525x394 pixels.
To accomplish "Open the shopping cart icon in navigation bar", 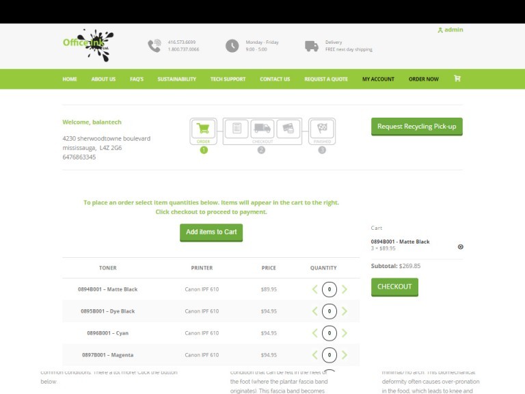I will click(457, 79).
